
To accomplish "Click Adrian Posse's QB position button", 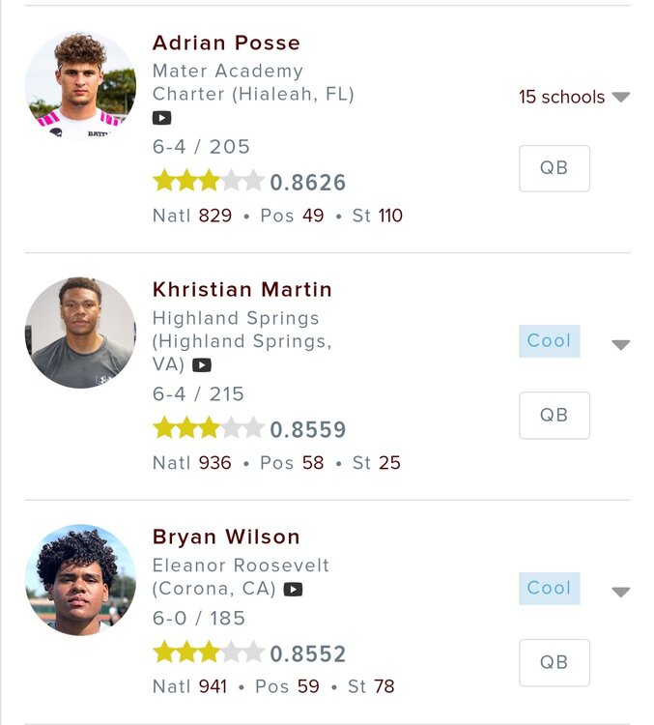I will coord(554,168).
